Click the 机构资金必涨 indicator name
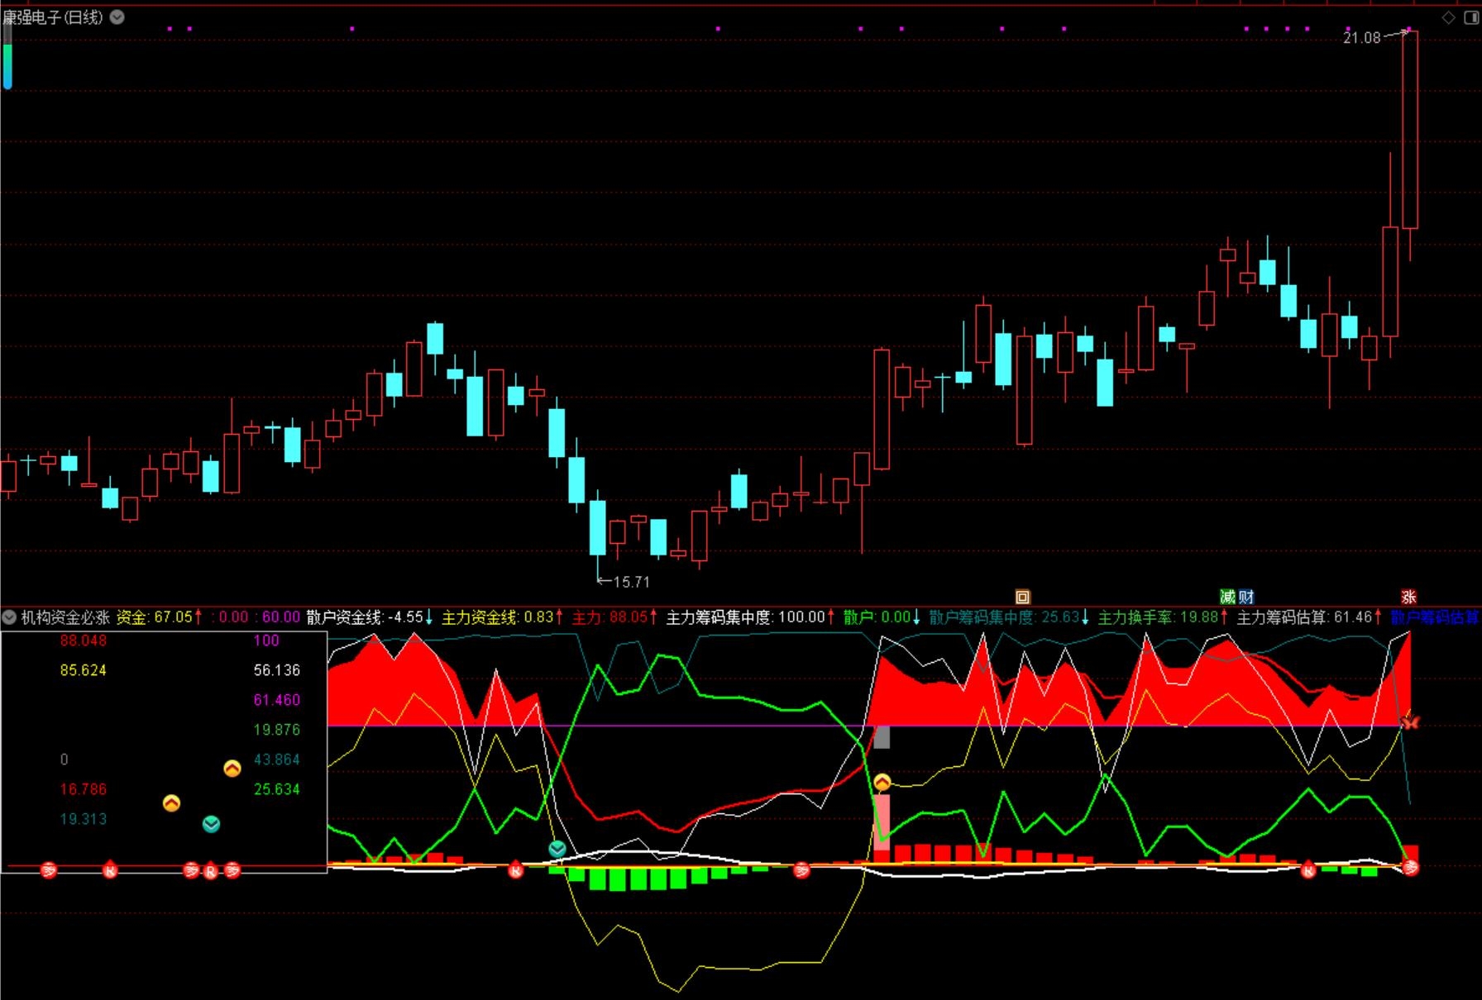1482x1000 pixels. pyautogui.click(x=65, y=617)
